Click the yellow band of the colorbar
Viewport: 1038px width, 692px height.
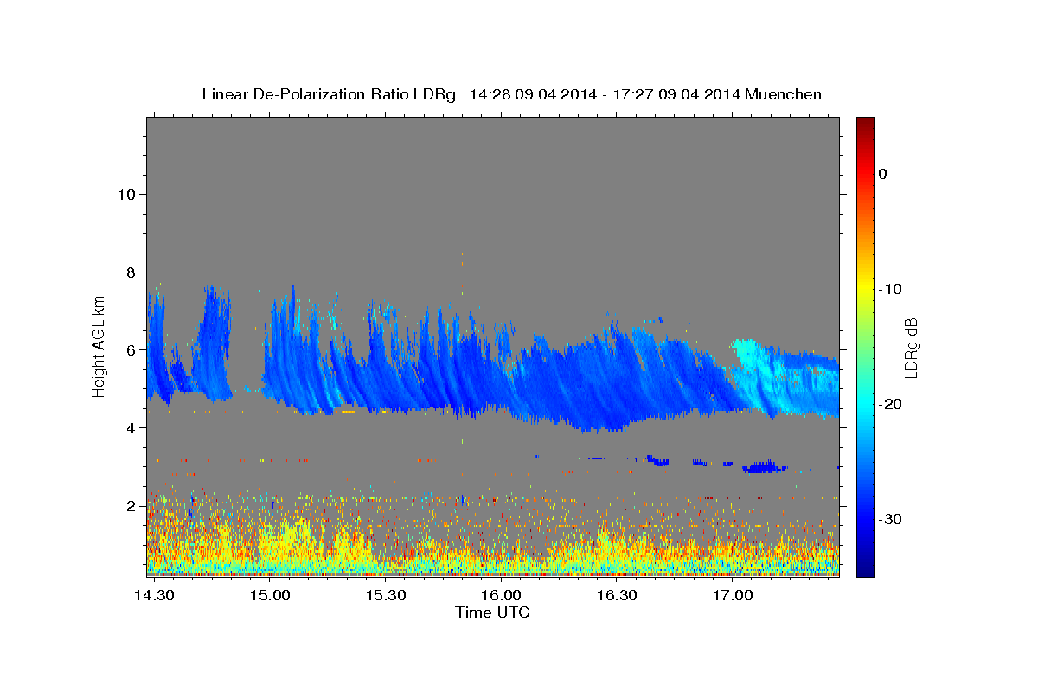point(865,289)
